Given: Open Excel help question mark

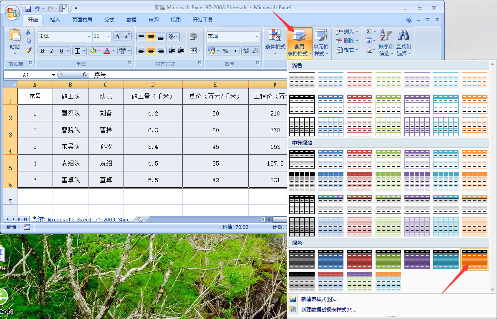Looking at the screenshot, I should tap(409, 20).
